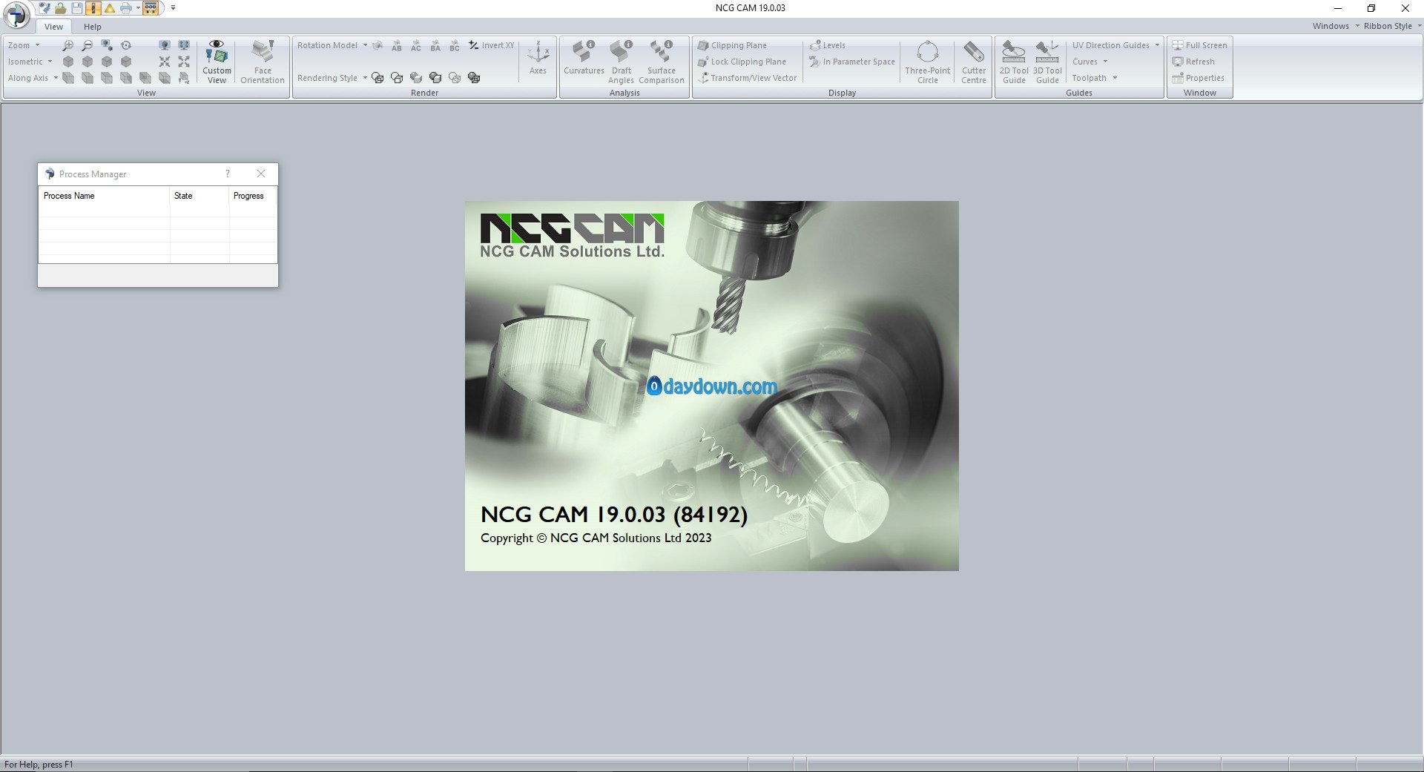
Task: Toggle the Clipping Plane display
Action: click(x=733, y=45)
